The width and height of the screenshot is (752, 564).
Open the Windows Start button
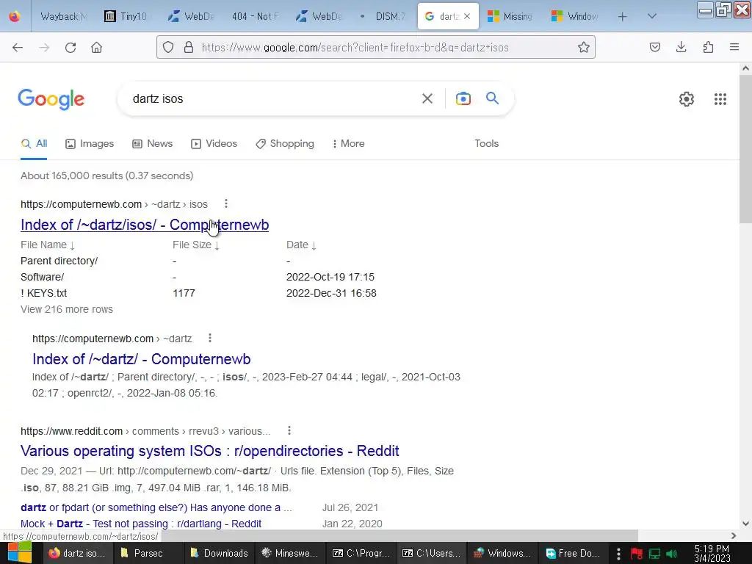pos(19,553)
